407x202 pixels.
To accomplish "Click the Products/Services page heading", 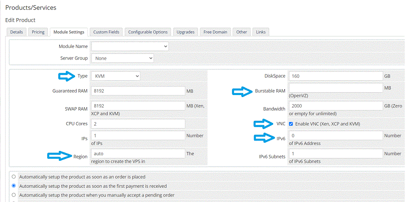I will click(31, 8).
